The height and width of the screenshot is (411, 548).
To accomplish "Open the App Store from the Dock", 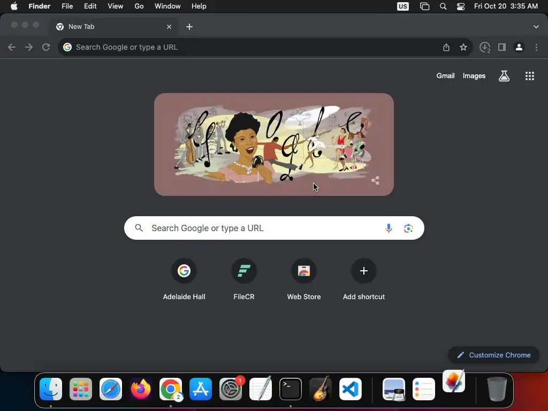I will pyautogui.click(x=201, y=389).
